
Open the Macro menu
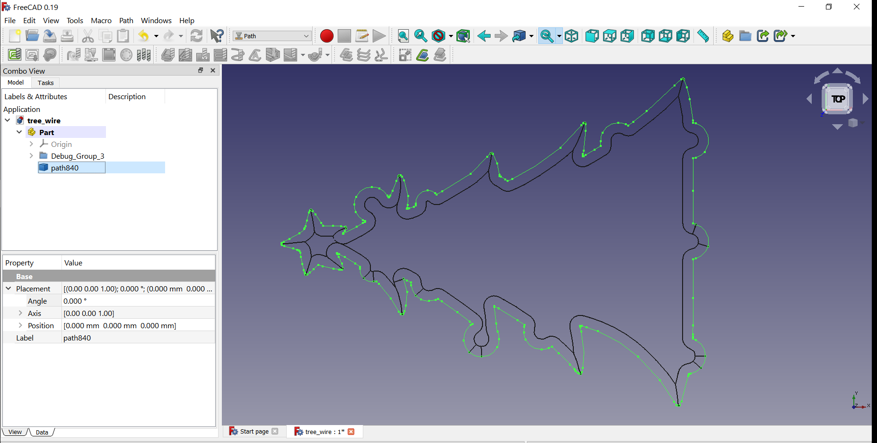tap(101, 20)
